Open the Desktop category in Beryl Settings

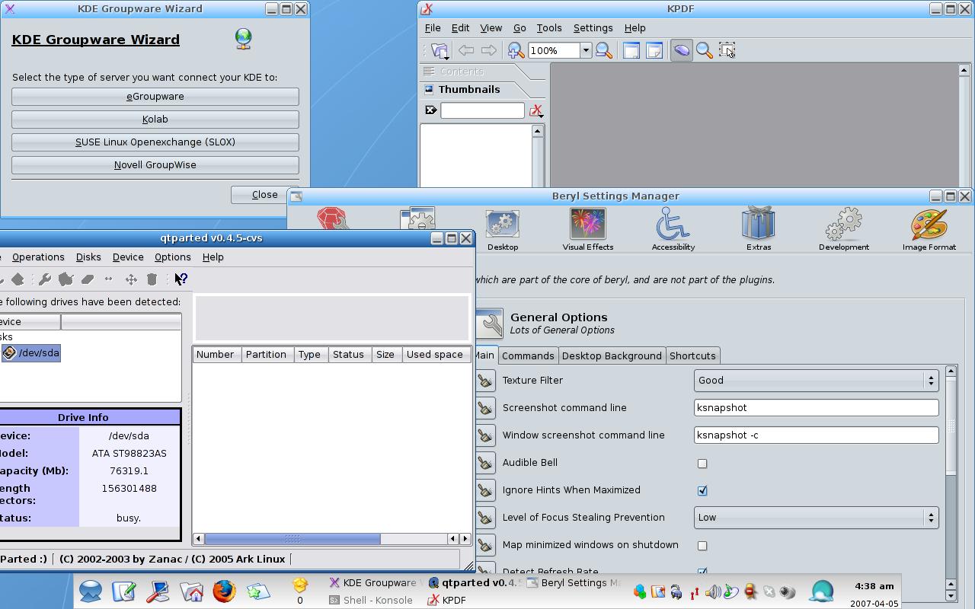[503, 230]
